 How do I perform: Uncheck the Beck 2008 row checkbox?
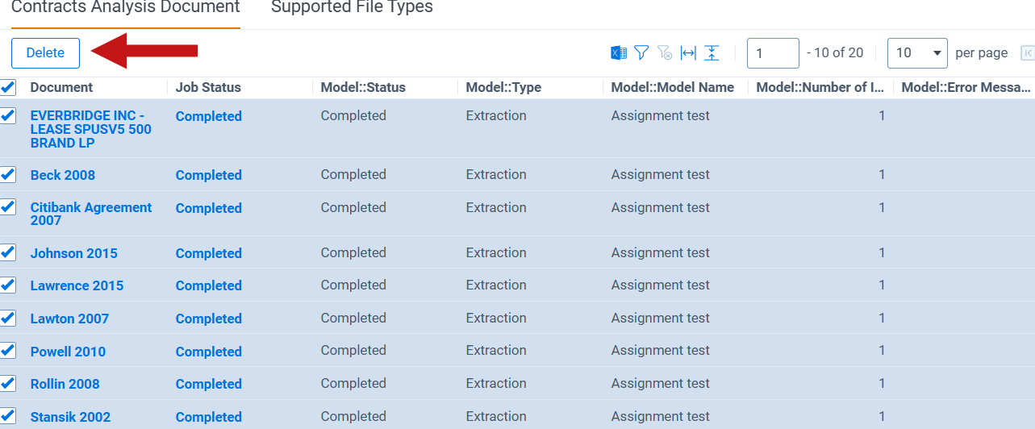tap(7, 174)
